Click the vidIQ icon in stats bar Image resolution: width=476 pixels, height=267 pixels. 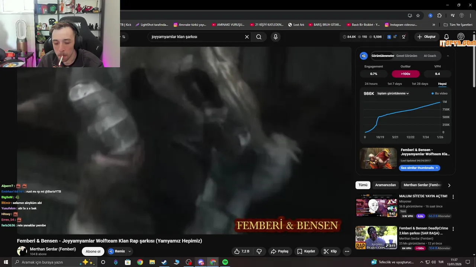tap(389, 37)
